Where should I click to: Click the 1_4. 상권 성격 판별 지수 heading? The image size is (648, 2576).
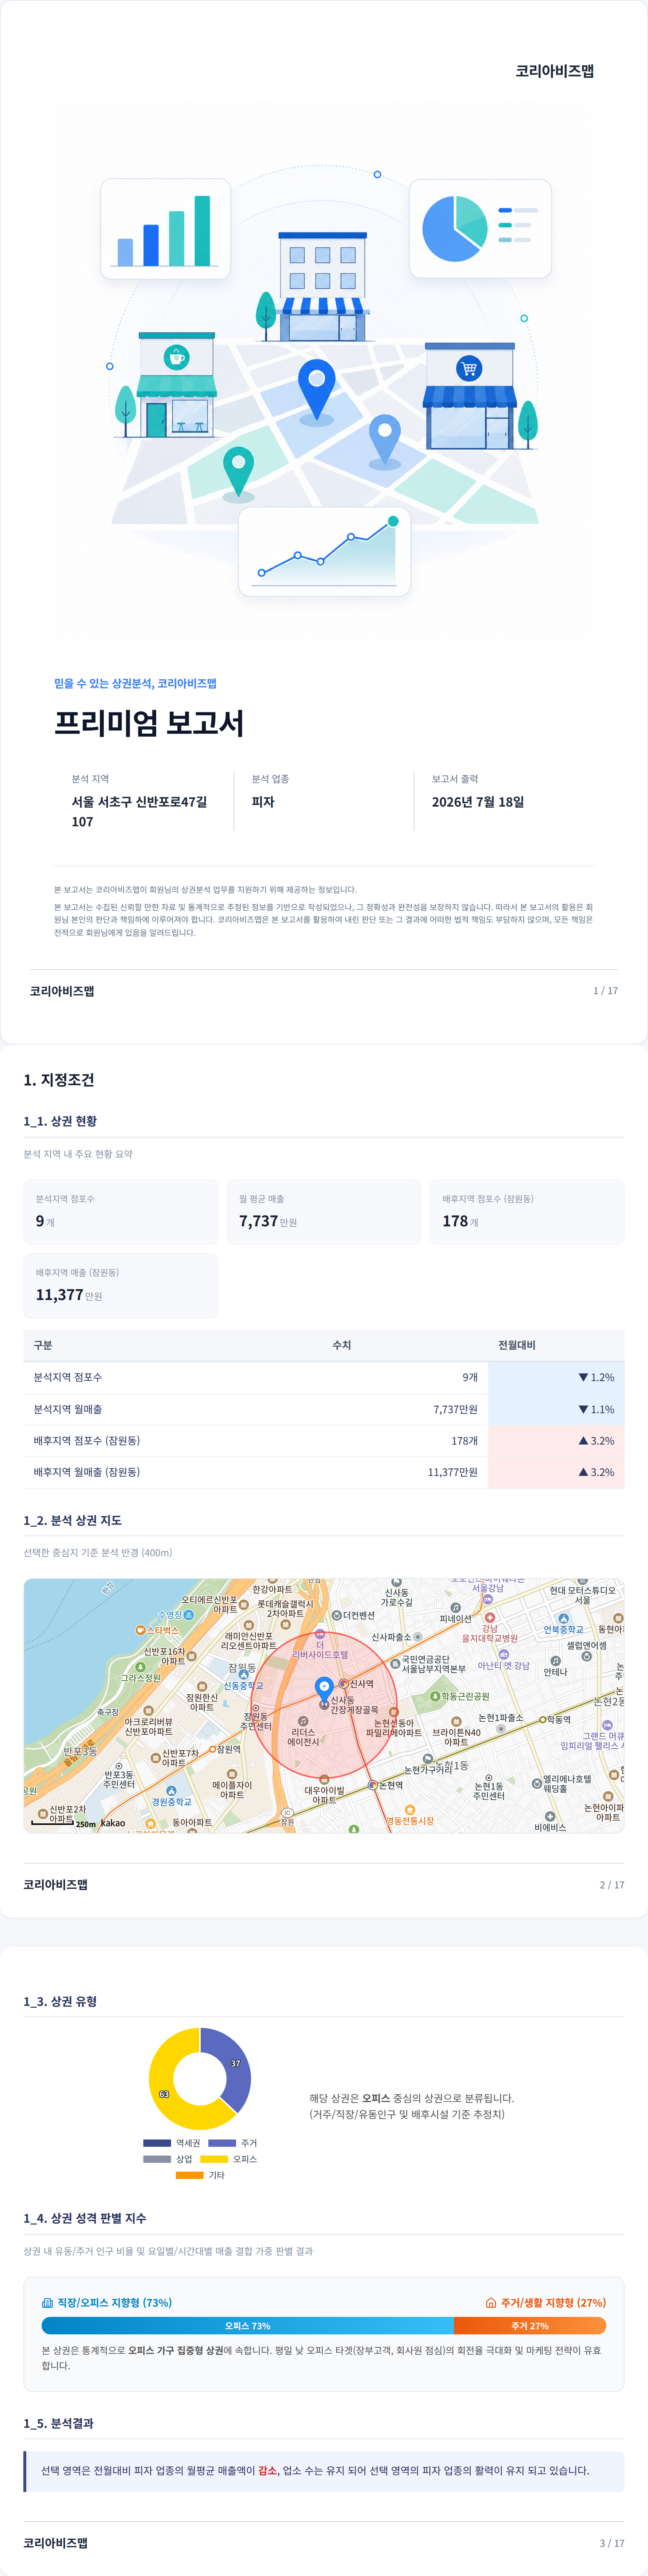pyautogui.click(x=85, y=2218)
